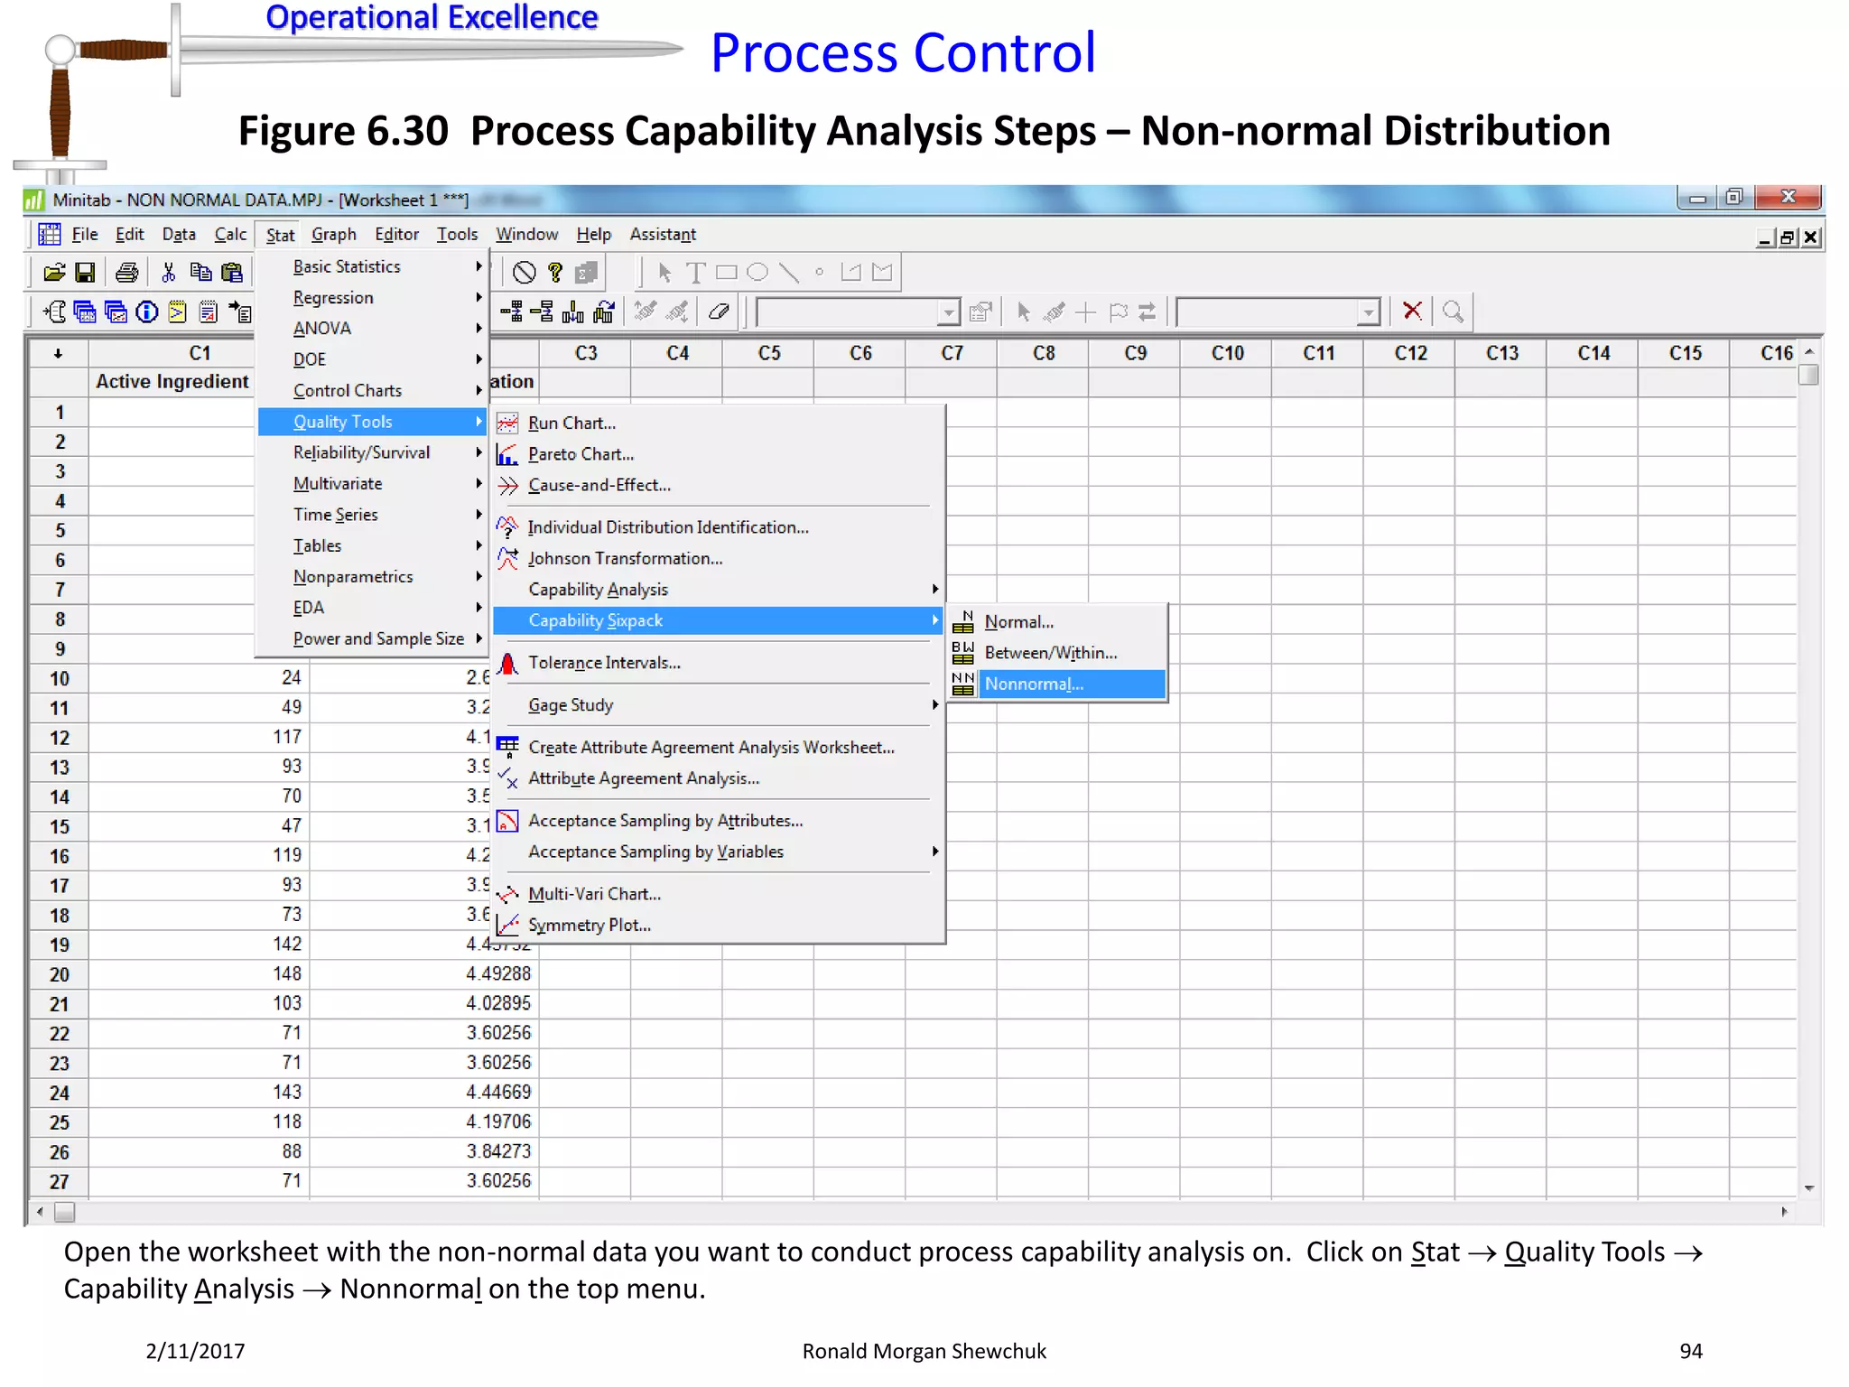
Task: Choose Nonnormal... in Capability Sixpack submenu
Action: tap(1057, 684)
